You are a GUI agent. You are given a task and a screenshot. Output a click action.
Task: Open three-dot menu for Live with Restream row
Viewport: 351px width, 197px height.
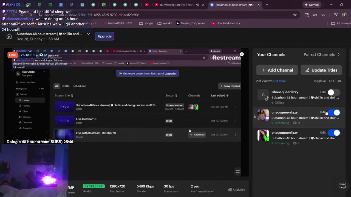[x=235, y=135]
